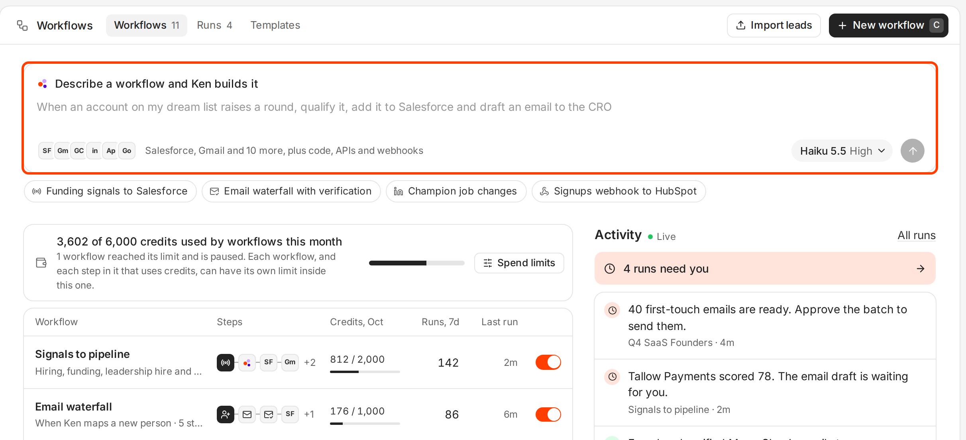Click the Import leads button
Viewport: 966px width, 440px height.
[774, 25]
